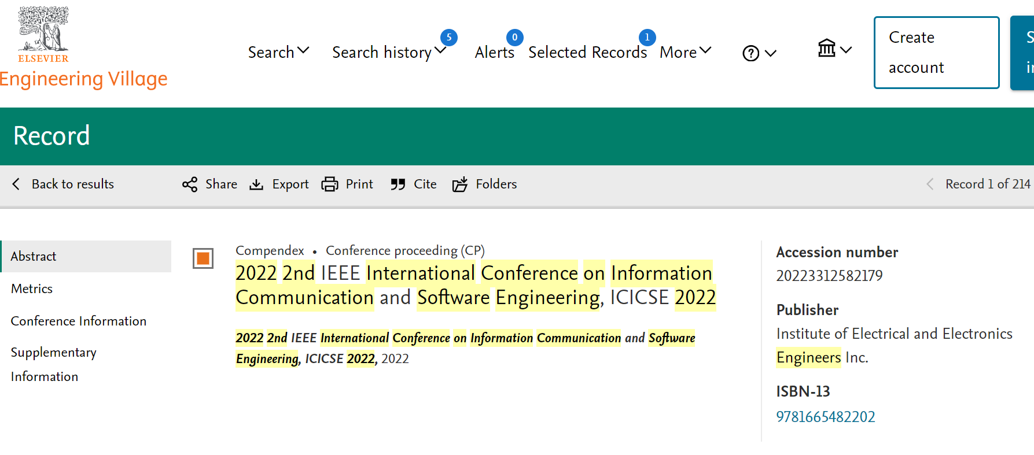Open the ISBN-13 link 9781665482202

coord(826,417)
